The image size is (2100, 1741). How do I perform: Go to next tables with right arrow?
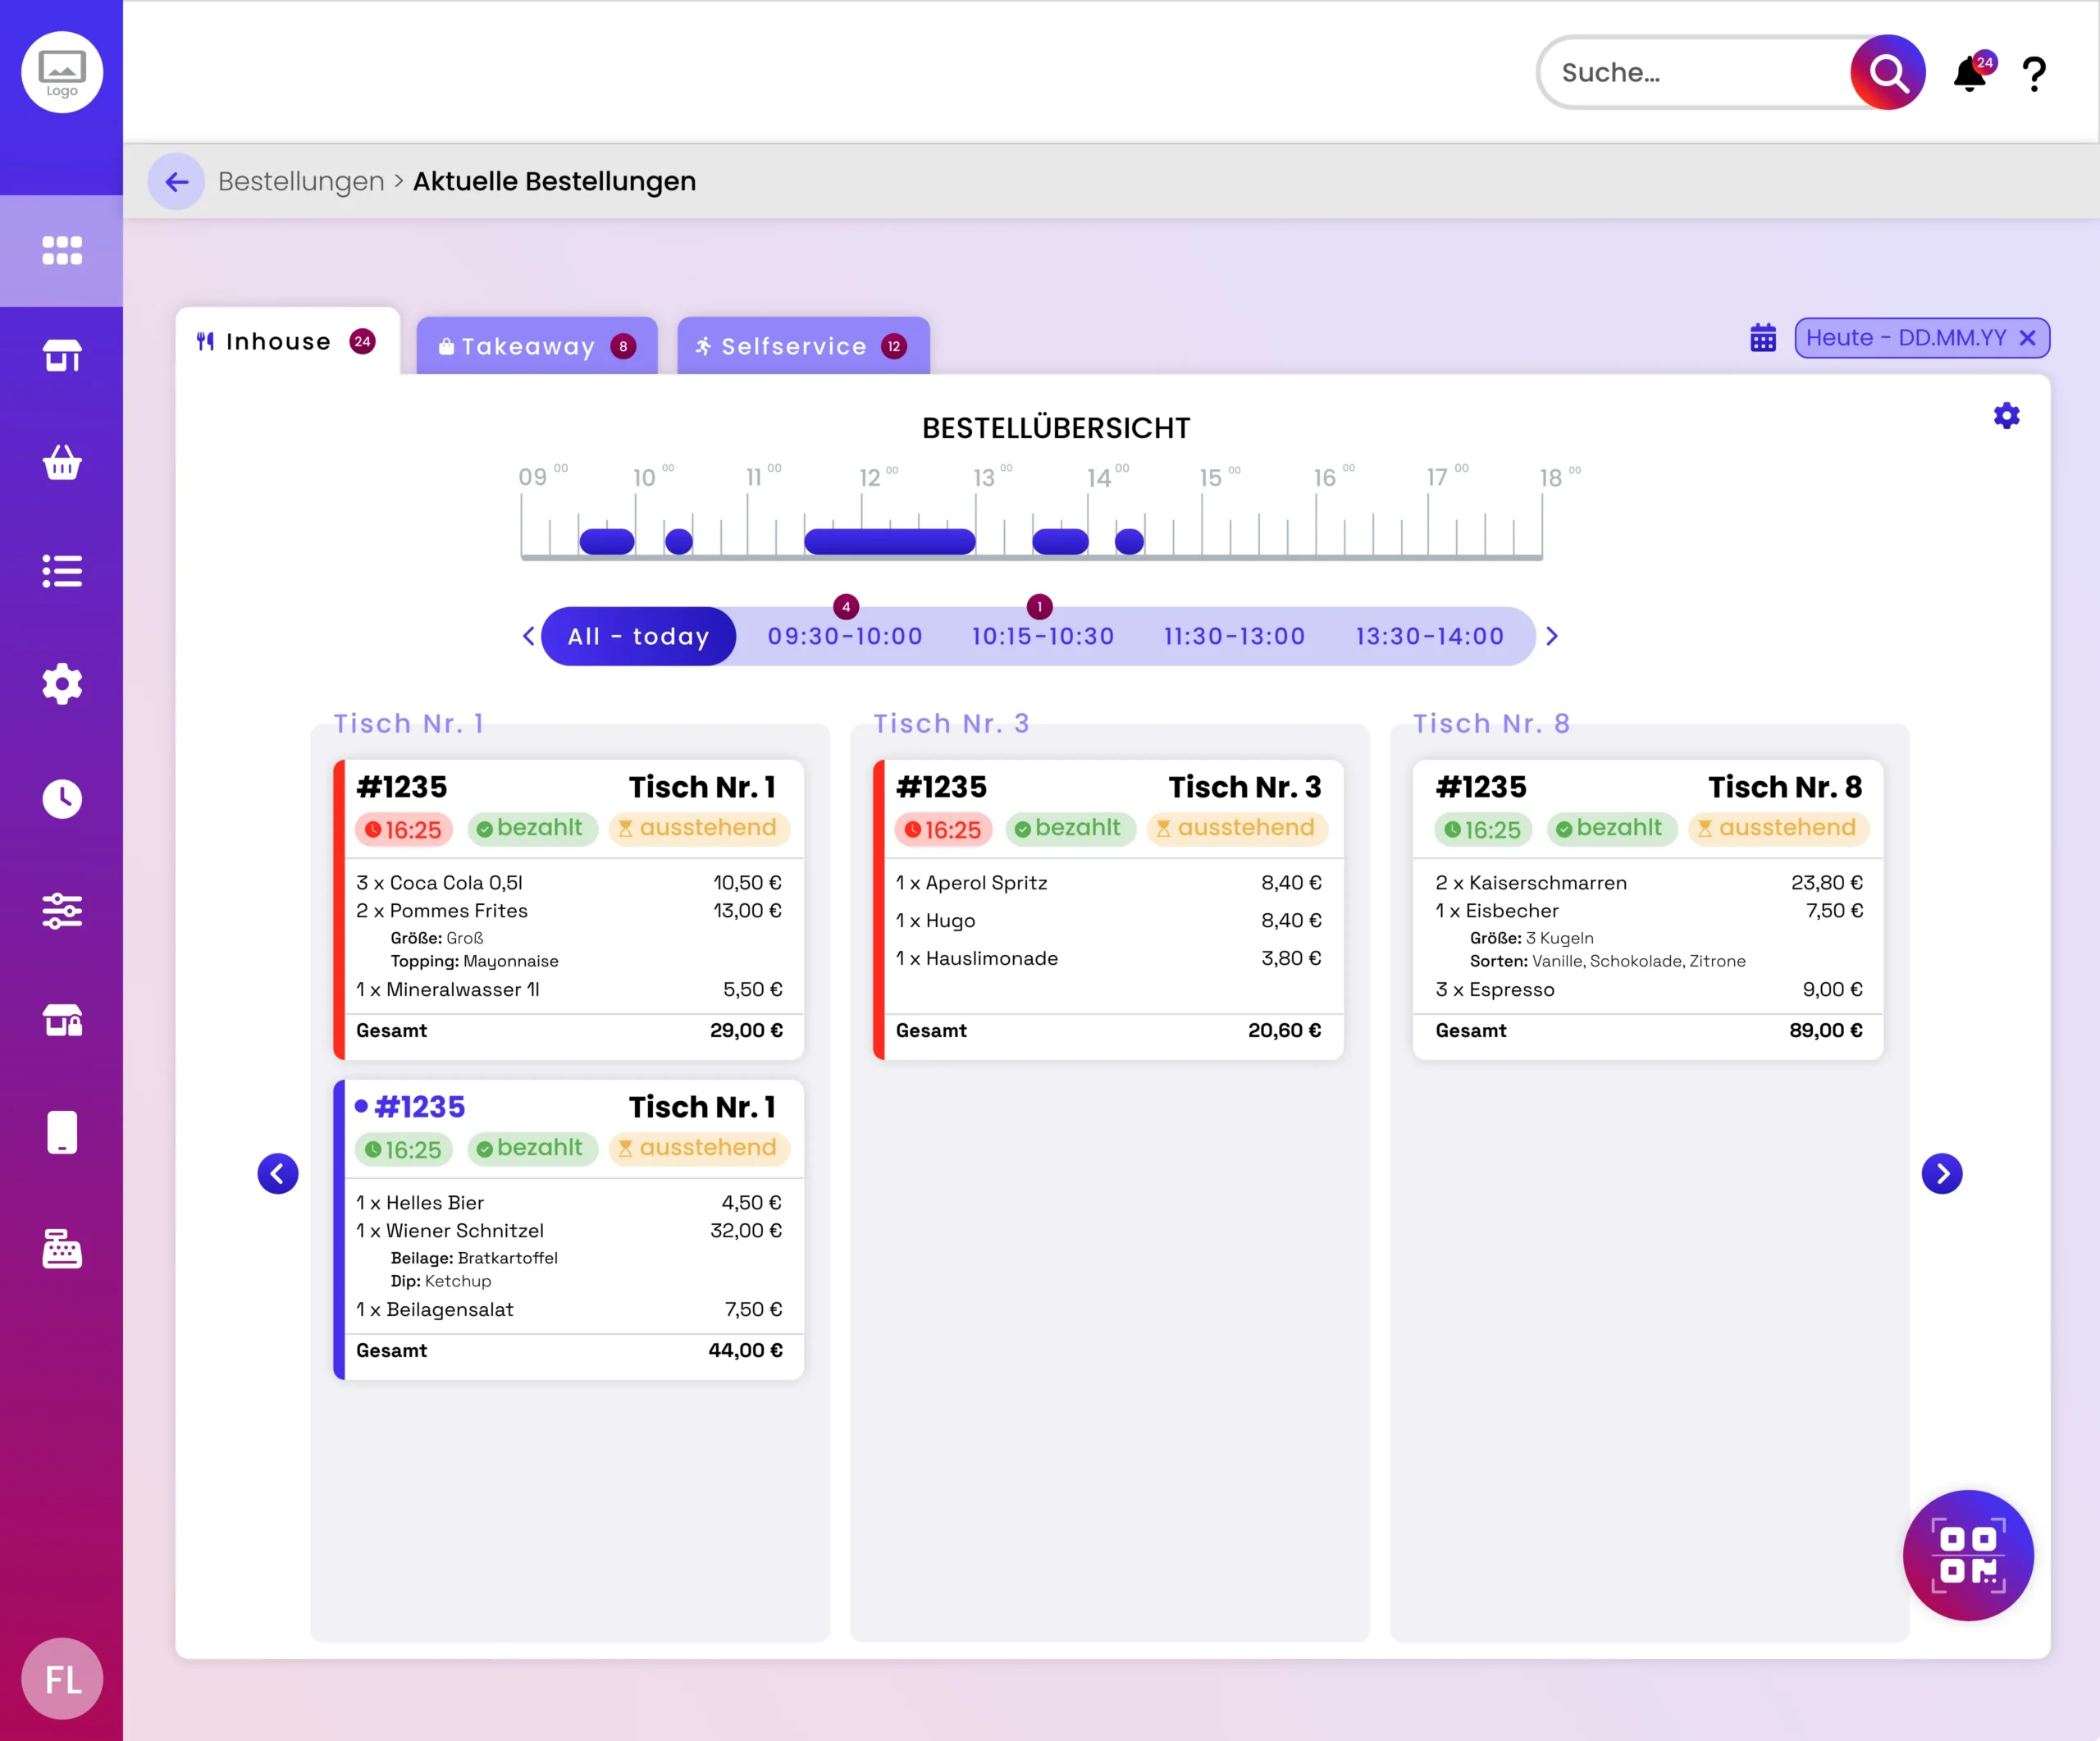1942,1173
